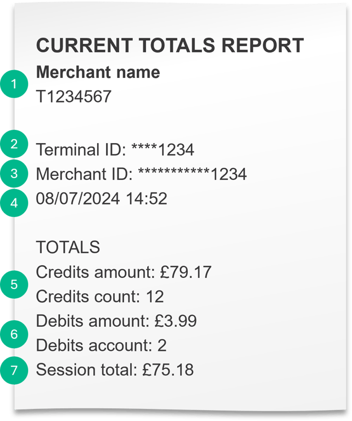Select the Credits count 12 line
352x421 pixels.
click(x=100, y=297)
